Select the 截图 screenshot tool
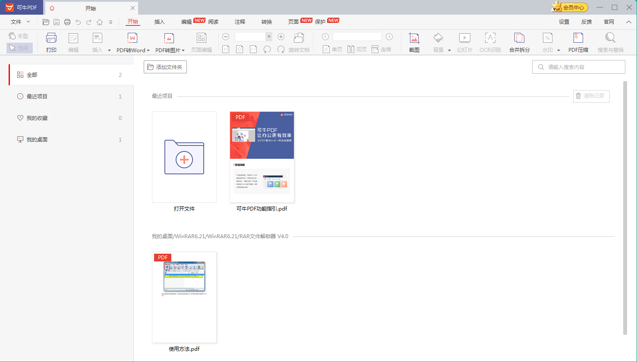 pyautogui.click(x=414, y=43)
